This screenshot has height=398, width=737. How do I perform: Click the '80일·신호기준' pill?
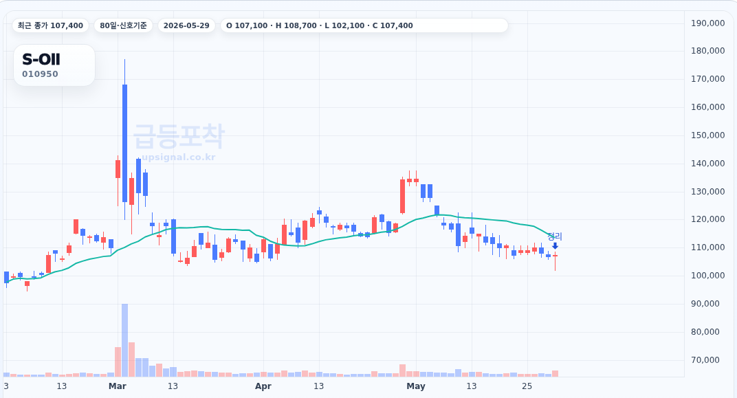pos(123,25)
